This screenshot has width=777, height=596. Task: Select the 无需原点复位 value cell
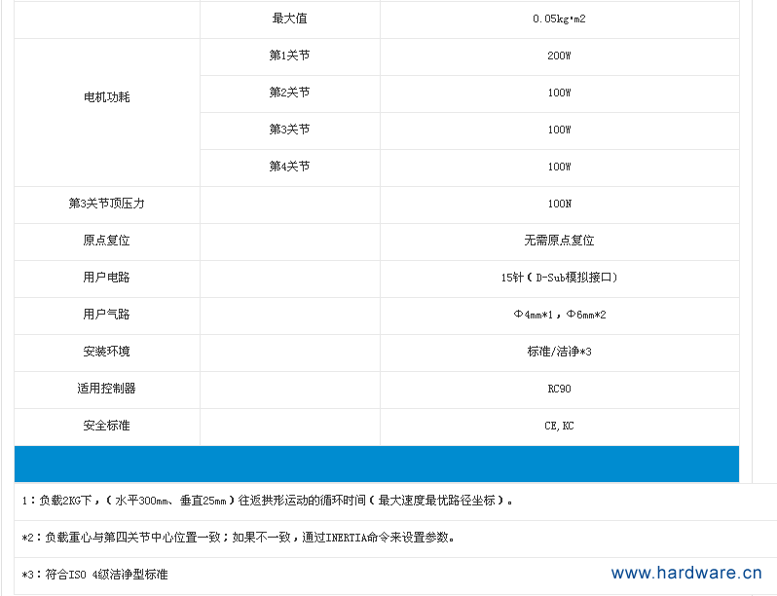[559, 242]
